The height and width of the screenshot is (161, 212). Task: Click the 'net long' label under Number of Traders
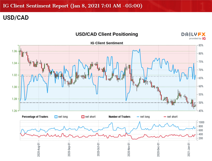click(x=145, y=117)
